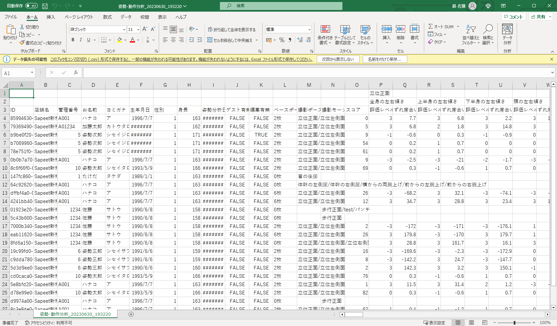This screenshot has width=557, height=326.
Task: Click the percent style icon
Action: click(282, 40)
